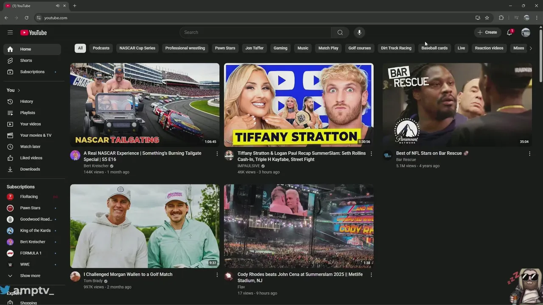Open Shorts from the sidebar
543x305 pixels.
point(32,61)
